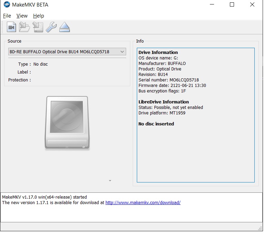Click the 'Label :' field label
264x234 pixels.
(x=24, y=72)
